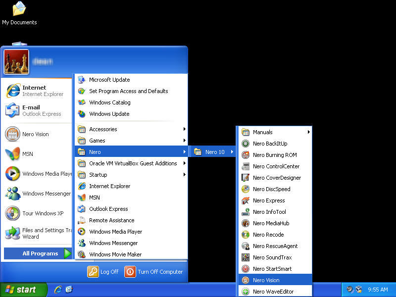This screenshot has width=396, height=297.
Task: Open Files and Settings Transfer Wizard
Action: click(37, 233)
